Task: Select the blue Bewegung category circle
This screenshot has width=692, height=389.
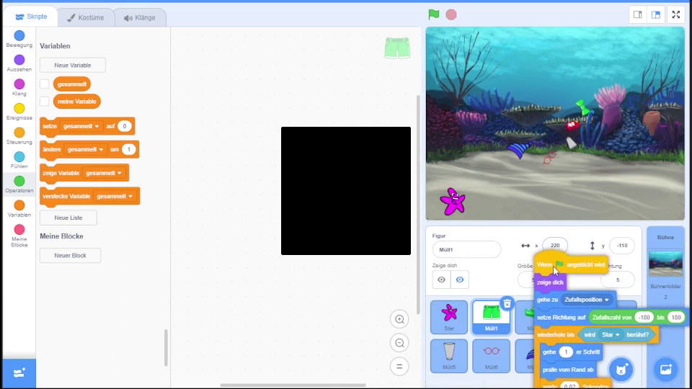Action: tap(19, 36)
